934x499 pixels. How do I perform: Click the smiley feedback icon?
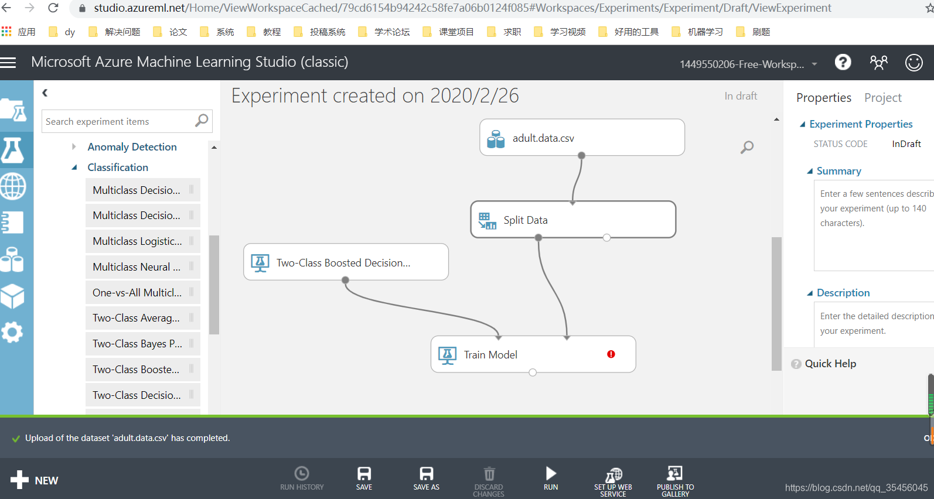click(x=913, y=62)
